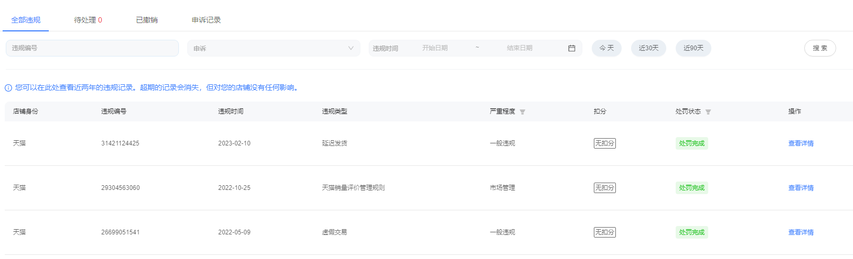This screenshot has width=853, height=259.
Task: Click the 店铺身份 column header
Action: point(26,111)
